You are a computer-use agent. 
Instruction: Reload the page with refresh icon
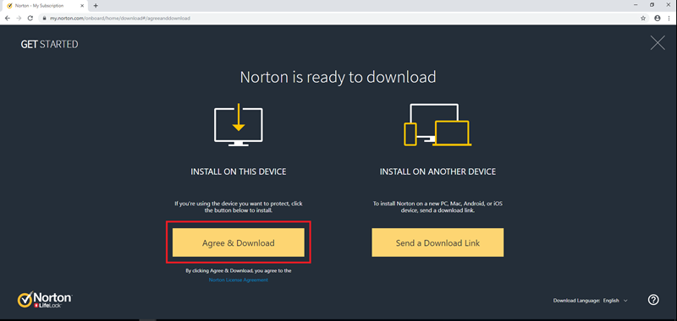[x=30, y=18]
